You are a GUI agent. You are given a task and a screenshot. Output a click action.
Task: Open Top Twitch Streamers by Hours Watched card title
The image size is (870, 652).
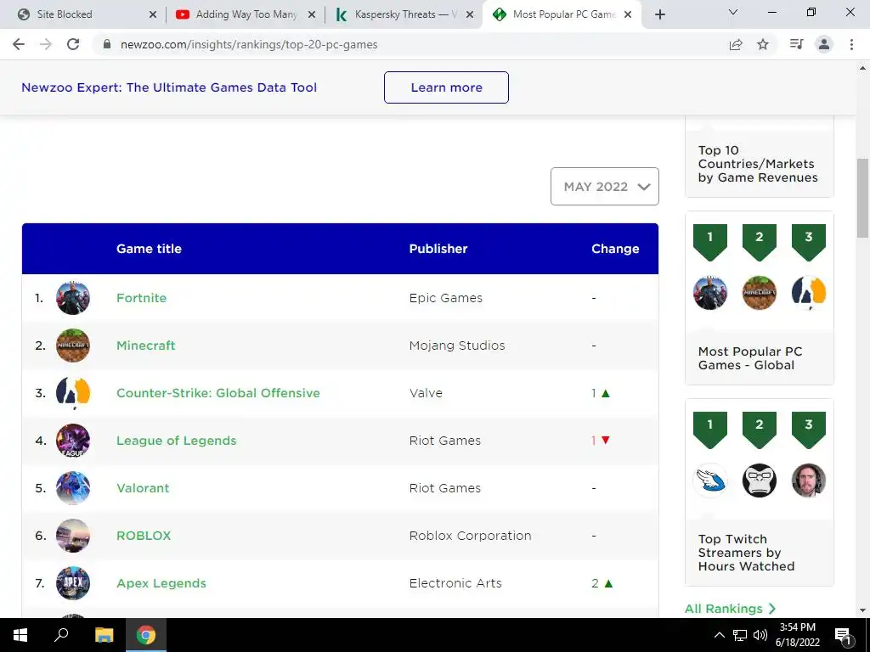click(x=746, y=552)
